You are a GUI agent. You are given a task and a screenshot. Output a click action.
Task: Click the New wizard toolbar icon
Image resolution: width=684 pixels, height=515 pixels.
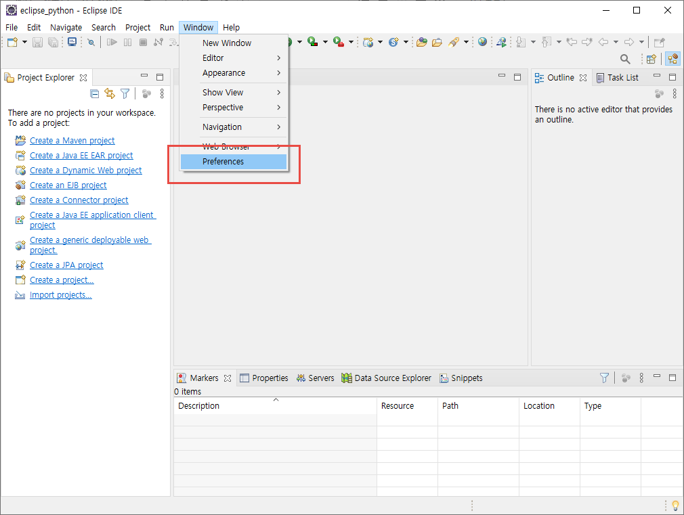(x=12, y=43)
